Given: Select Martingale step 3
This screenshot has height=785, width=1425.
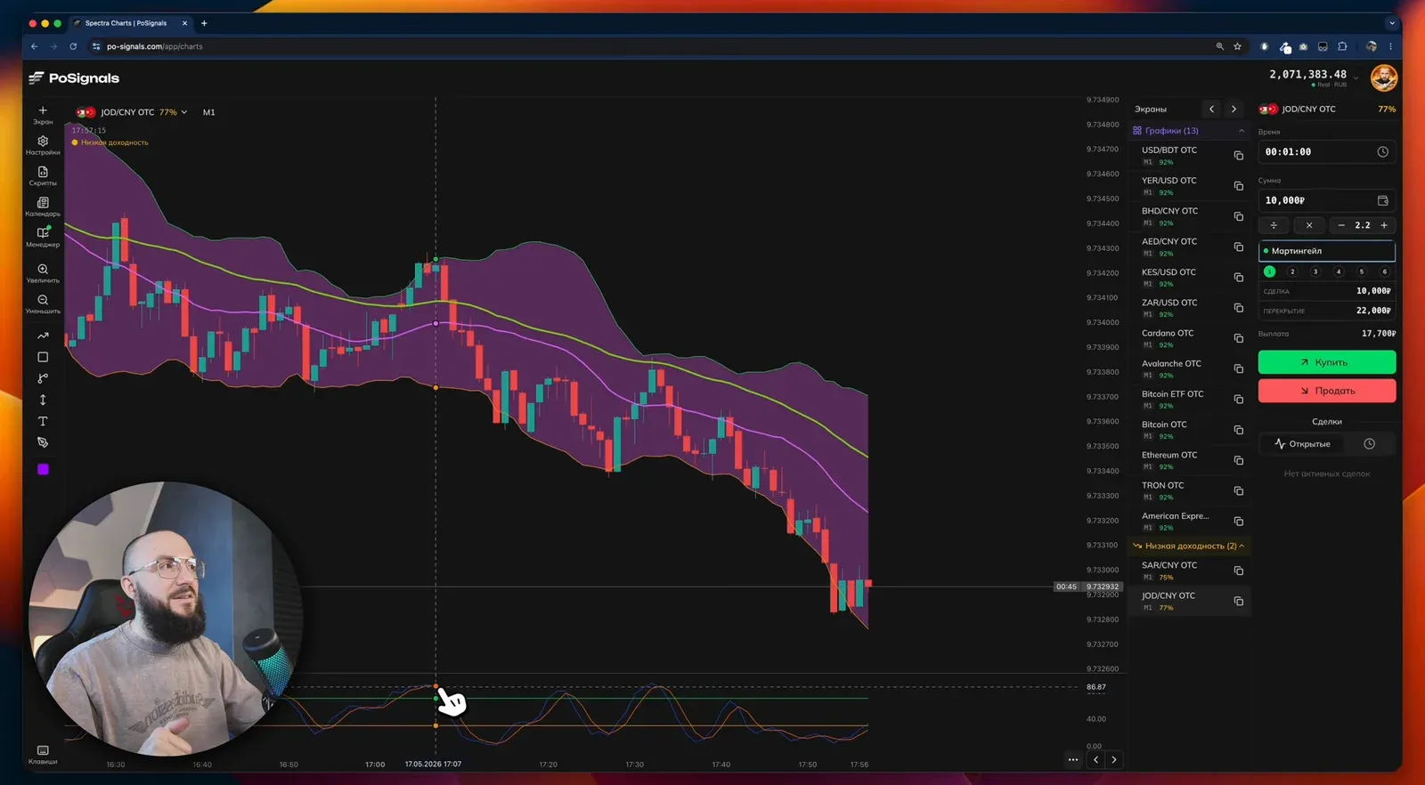Looking at the screenshot, I should (x=1315, y=271).
